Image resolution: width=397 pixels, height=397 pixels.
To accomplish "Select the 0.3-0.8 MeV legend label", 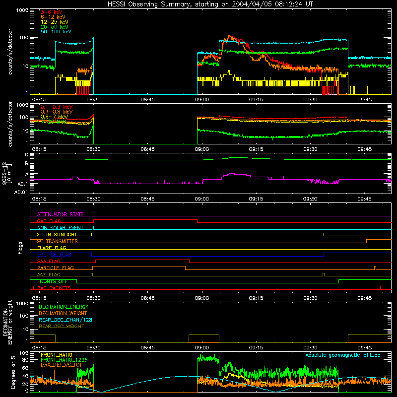I will [57, 112].
